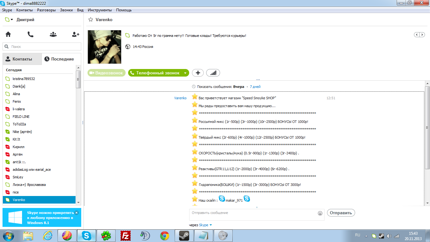Click the network signal tray icon

pos(397,236)
